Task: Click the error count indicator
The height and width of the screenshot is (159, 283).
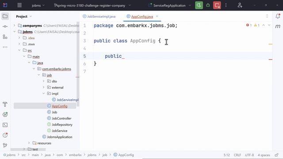Action: click(x=249, y=25)
